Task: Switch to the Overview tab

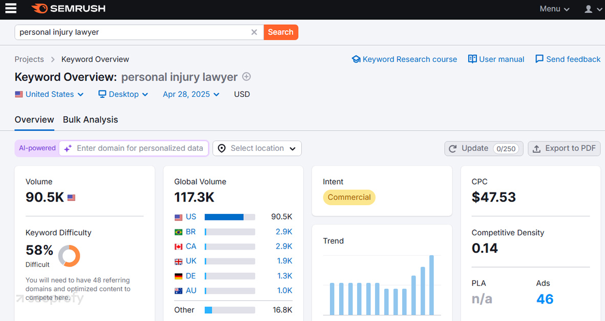Action: tap(34, 120)
